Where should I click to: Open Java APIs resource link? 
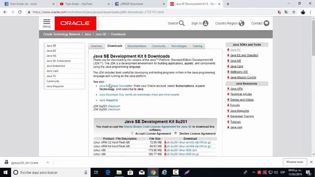236,88
